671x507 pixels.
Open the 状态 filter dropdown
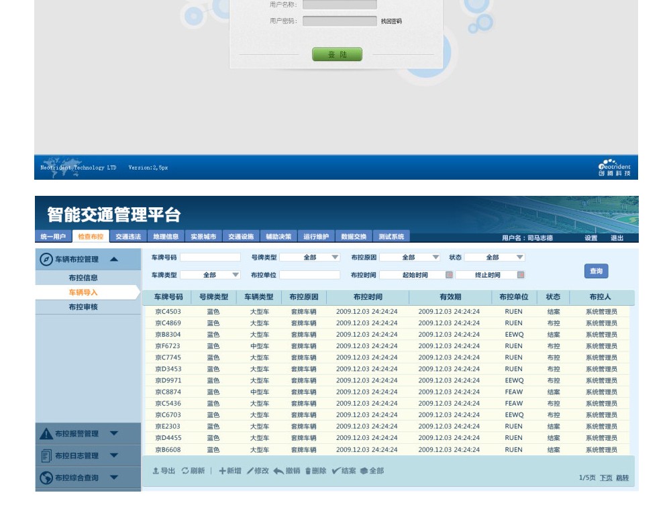point(519,258)
